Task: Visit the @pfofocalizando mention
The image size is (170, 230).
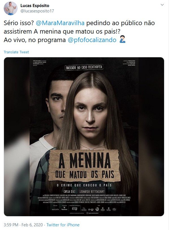Action: coord(92,40)
